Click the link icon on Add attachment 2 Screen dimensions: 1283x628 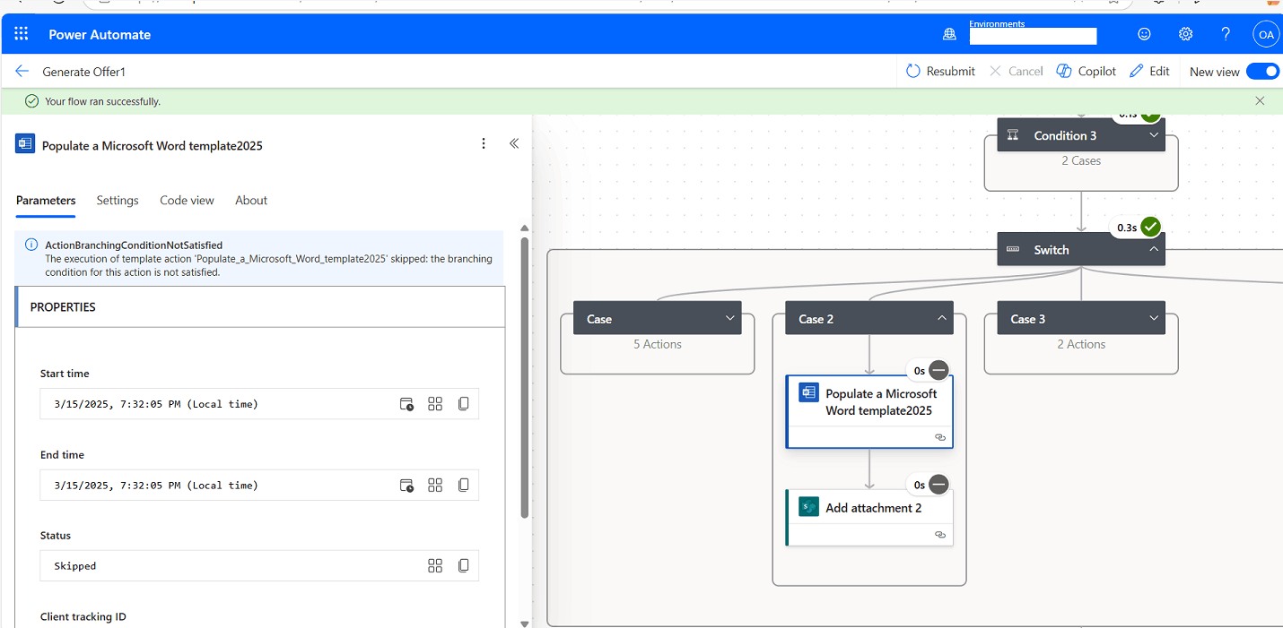[940, 534]
